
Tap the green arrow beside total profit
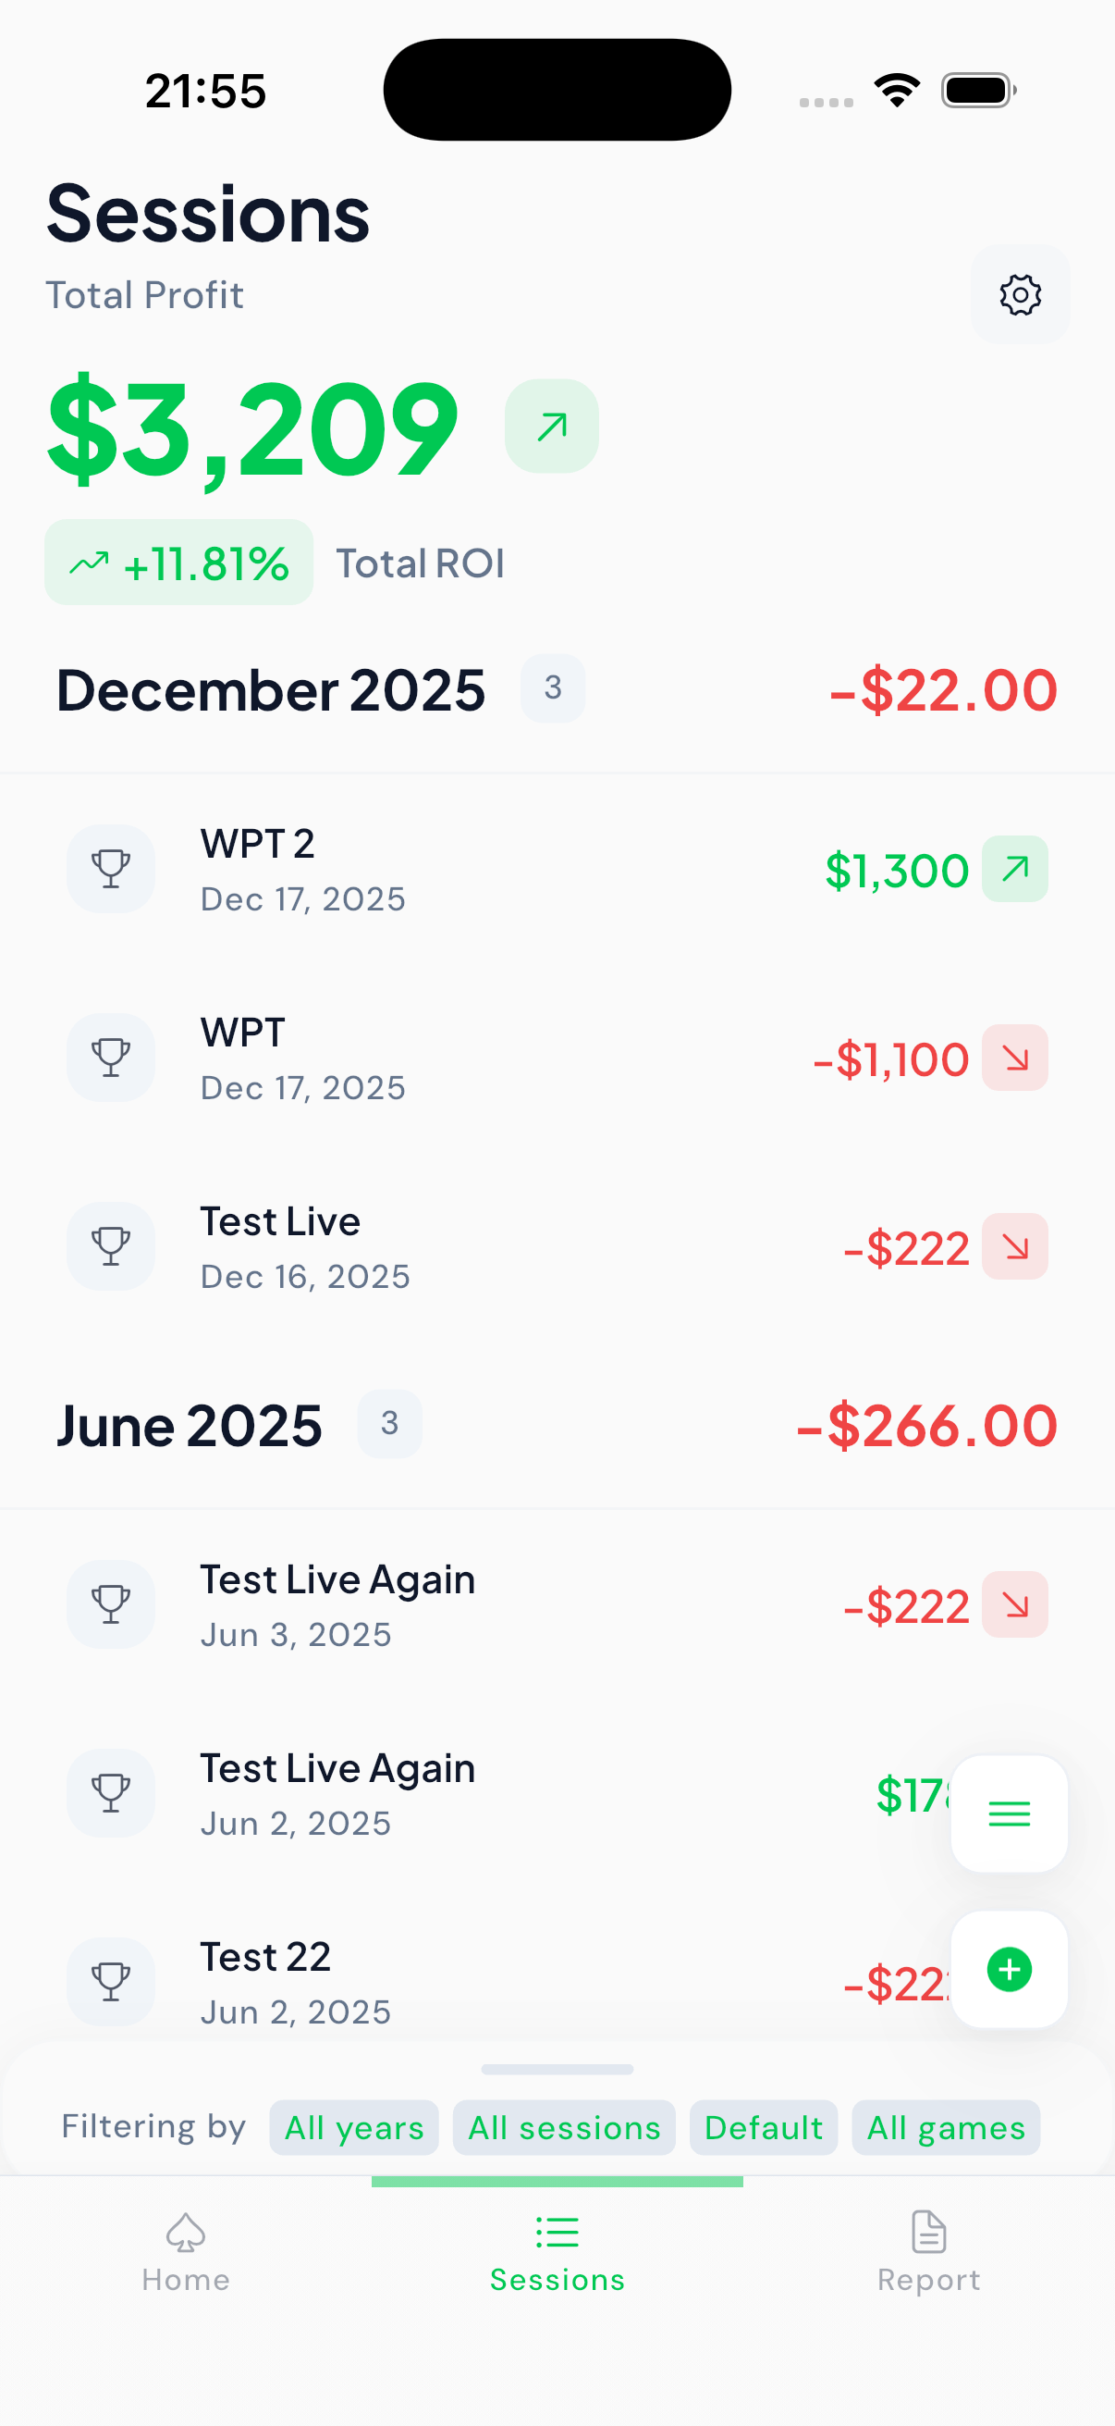coord(551,427)
